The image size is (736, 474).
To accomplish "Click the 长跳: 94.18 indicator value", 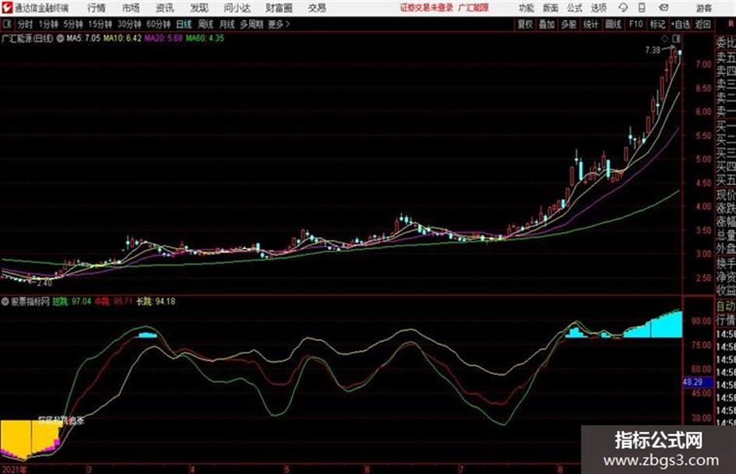I will coord(156,301).
